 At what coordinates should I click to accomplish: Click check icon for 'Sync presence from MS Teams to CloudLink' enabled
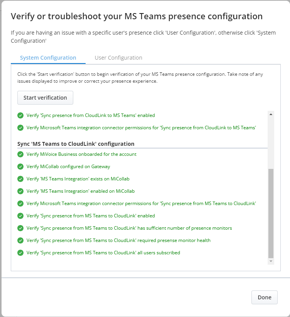pos(20,216)
